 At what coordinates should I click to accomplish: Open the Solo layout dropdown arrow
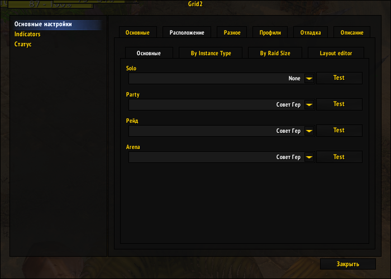pyautogui.click(x=309, y=79)
